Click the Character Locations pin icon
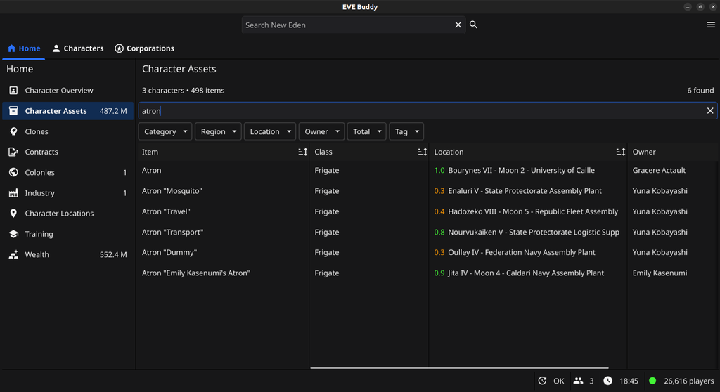This screenshot has width=720, height=392. 13,214
